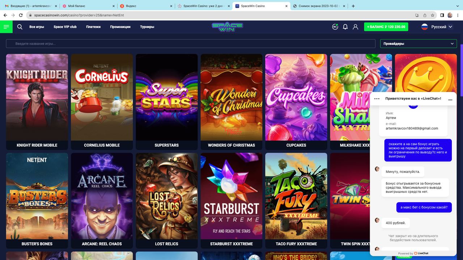Go back with browser back arrow
Screen dimensions: 463x260
[5, 15]
